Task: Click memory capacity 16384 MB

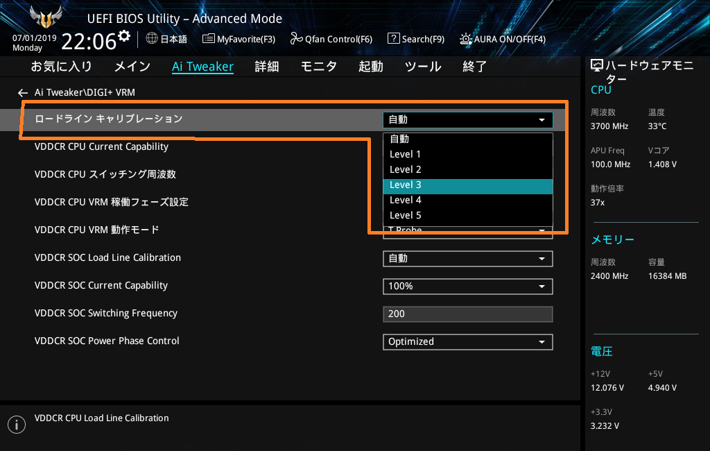Action: (x=668, y=276)
